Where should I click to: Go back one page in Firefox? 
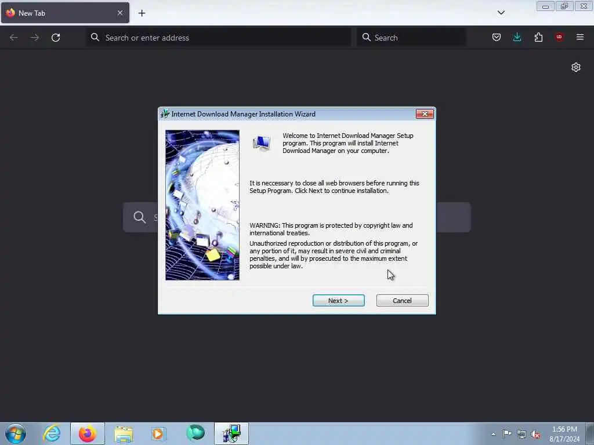tap(14, 38)
